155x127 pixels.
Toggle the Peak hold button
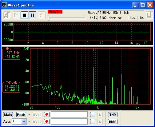pos(21,115)
